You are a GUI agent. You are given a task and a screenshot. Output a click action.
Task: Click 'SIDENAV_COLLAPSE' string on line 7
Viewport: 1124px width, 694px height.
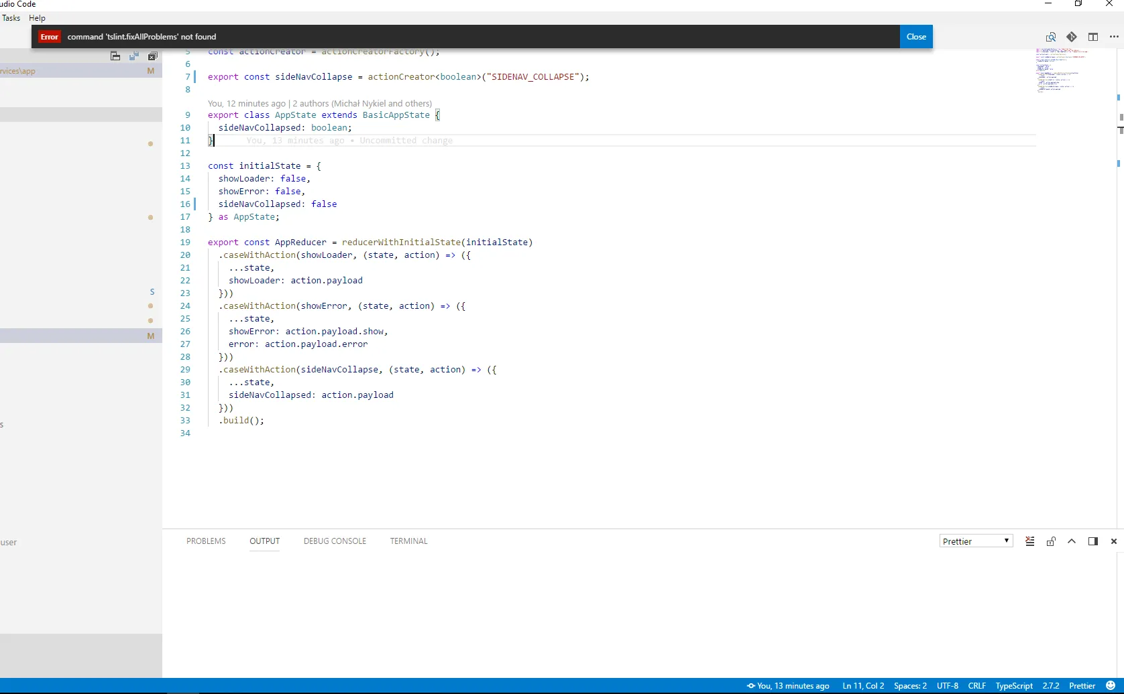(x=534, y=77)
